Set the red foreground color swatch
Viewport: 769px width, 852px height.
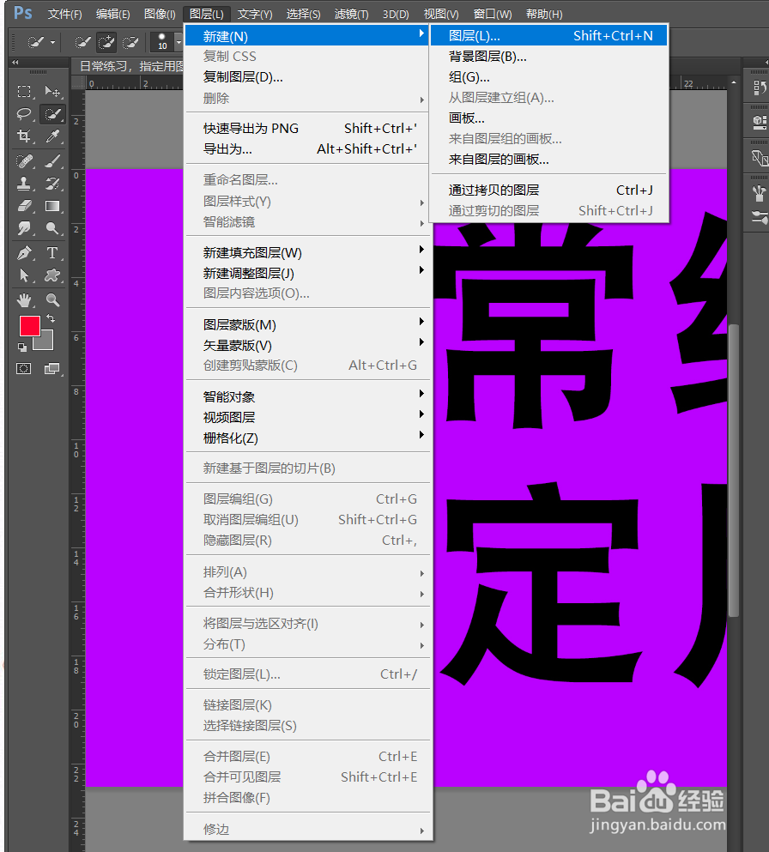click(29, 326)
